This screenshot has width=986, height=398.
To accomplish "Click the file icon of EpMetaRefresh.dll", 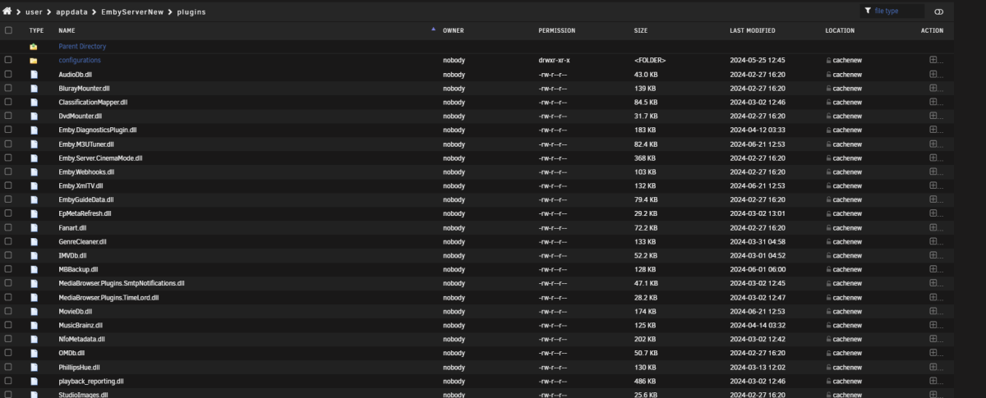I will 34,214.
